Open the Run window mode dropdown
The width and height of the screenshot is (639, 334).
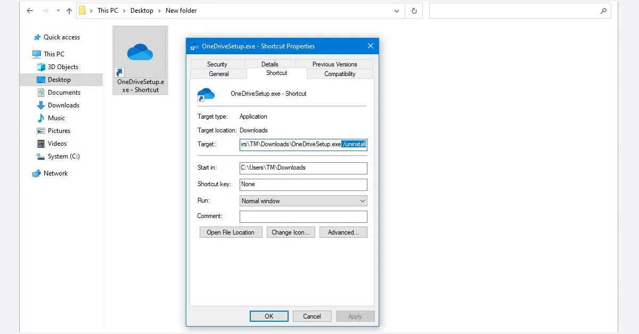point(304,201)
